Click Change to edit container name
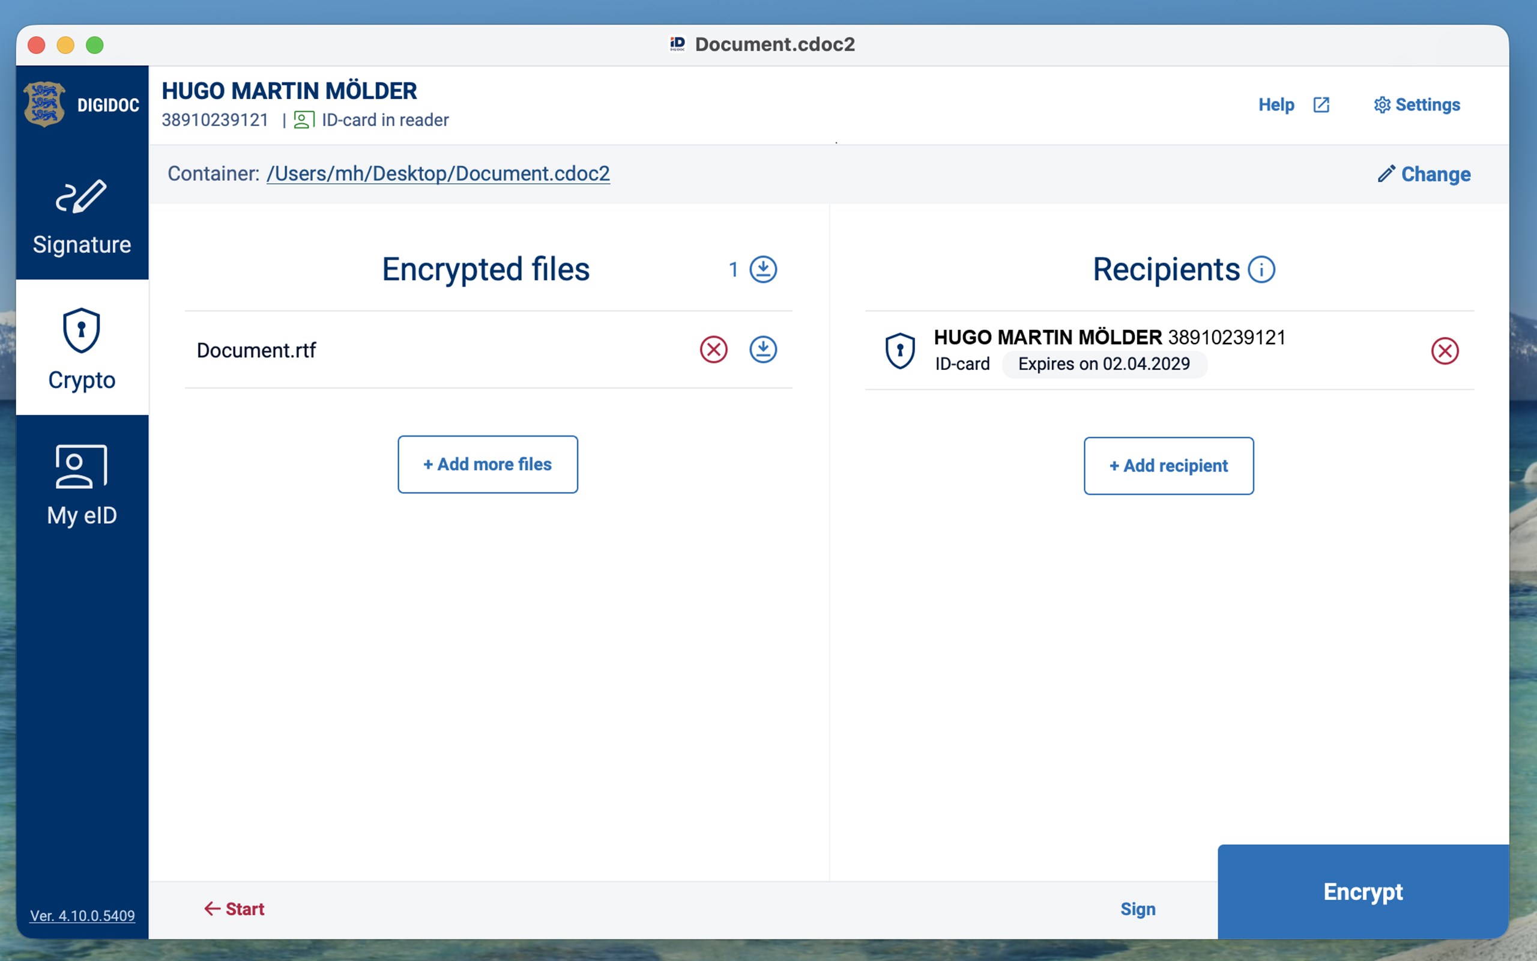1537x961 pixels. pos(1424,174)
